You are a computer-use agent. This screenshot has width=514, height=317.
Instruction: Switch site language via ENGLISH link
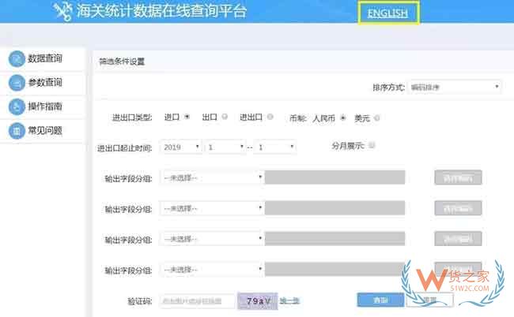(x=387, y=13)
